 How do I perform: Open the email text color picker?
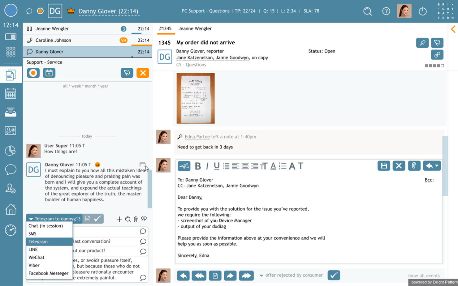[x=273, y=166]
